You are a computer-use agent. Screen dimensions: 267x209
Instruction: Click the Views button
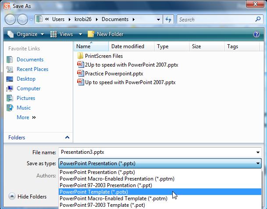tap(62, 34)
